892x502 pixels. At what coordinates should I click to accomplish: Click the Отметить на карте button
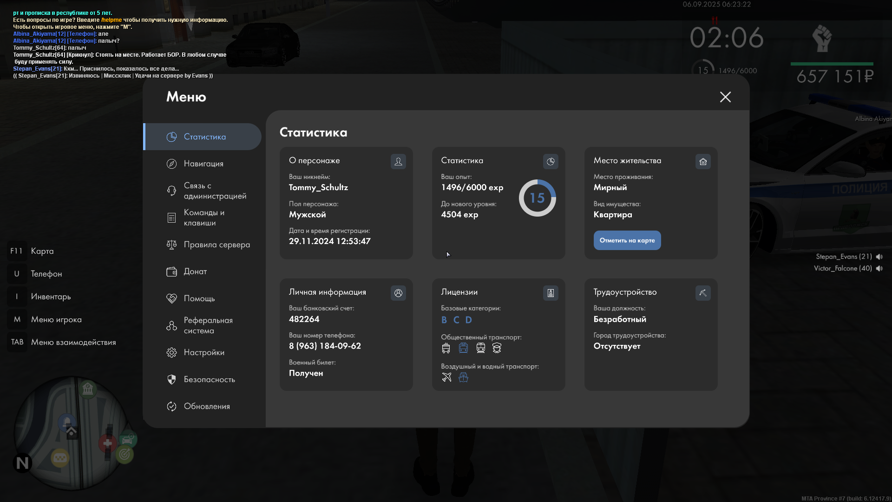[627, 240]
